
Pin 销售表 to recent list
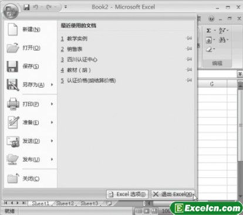pyautogui.click(x=189, y=49)
